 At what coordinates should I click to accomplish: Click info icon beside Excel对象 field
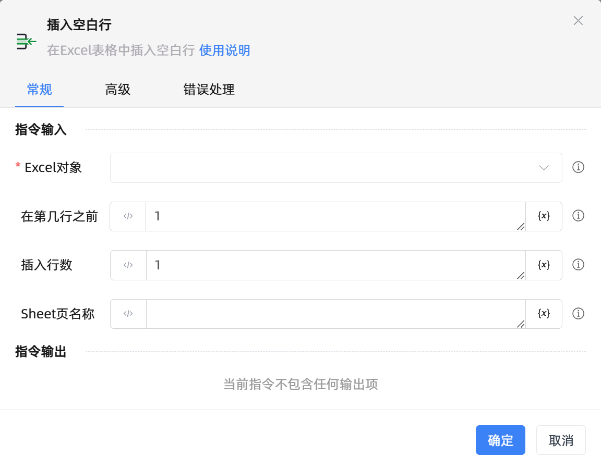point(578,167)
